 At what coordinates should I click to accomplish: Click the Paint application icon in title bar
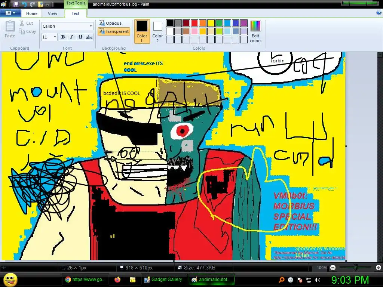[4, 4]
